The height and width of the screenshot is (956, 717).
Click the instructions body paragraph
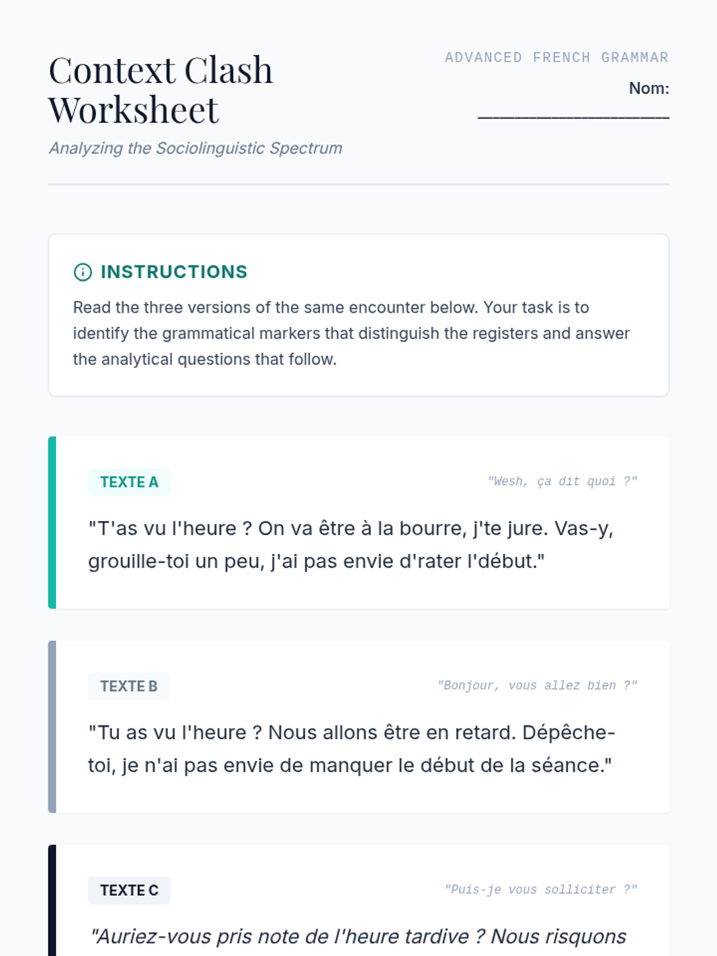tap(351, 333)
